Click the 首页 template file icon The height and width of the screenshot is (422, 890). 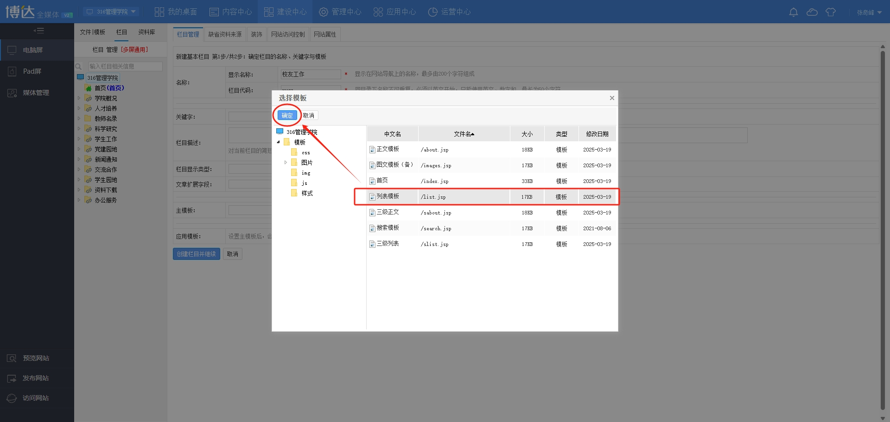pyautogui.click(x=372, y=181)
